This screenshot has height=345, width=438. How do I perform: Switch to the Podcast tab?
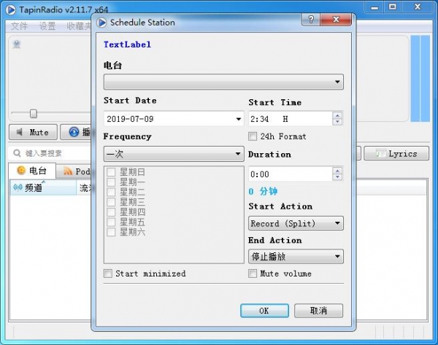click(x=74, y=171)
